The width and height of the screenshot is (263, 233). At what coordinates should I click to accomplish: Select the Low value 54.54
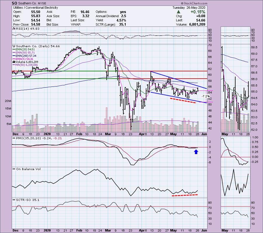35,20
